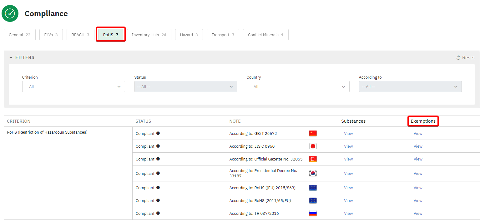
Task: Open the Conflict Minerals tab
Action: 265,35
